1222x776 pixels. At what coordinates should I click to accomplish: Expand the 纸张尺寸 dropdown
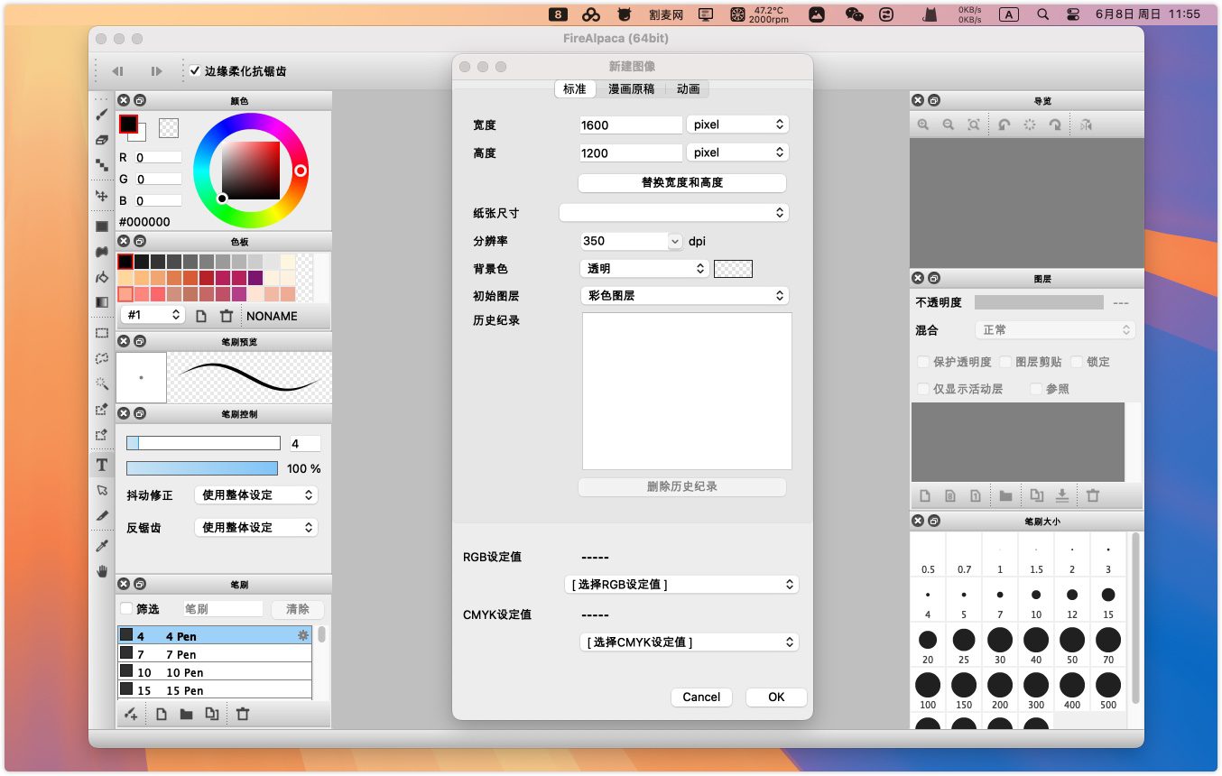674,213
